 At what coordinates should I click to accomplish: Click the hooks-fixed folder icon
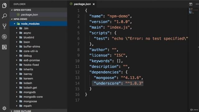(21, 65)
